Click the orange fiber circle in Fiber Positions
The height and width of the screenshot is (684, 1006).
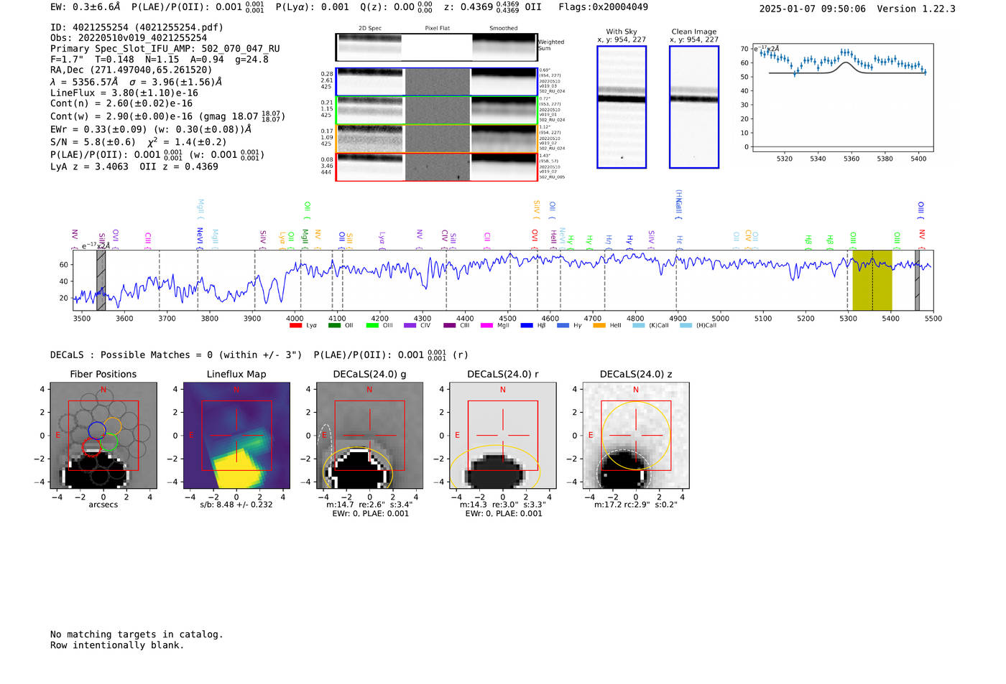[x=112, y=426]
